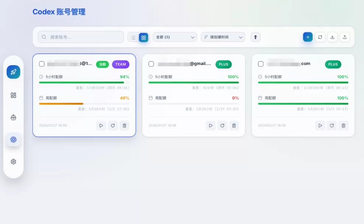This screenshot has height=224, width=364.
Task: Focus the 搜索账号 search field
Action: pos(81,37)
